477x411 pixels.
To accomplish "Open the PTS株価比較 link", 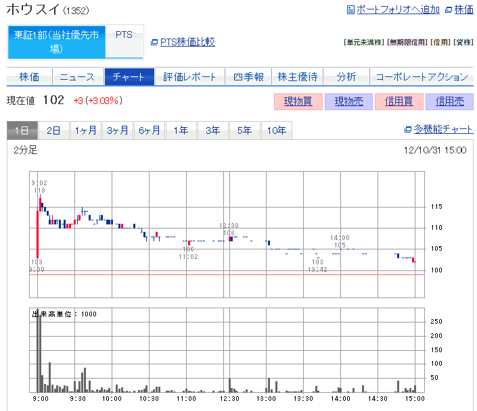I will point(187,42).
